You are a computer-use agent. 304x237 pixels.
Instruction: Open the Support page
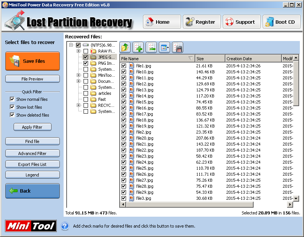(242, 22)
